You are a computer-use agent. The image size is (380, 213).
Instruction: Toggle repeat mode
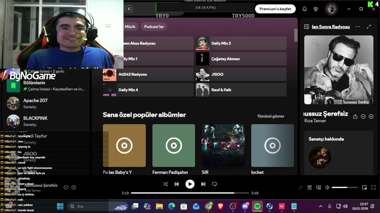pos(214,184)
